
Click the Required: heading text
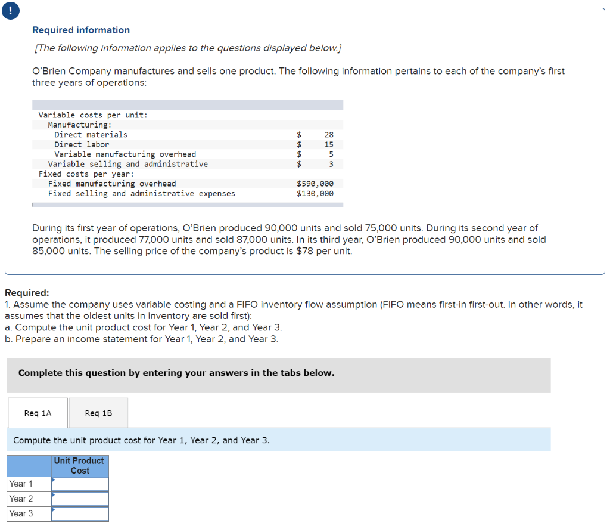tap(27, 293)
